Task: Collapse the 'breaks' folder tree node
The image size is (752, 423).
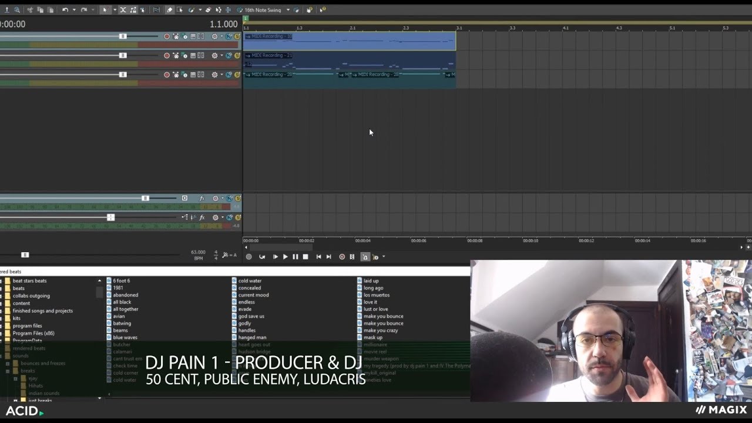Action: (x=8, y=371)
